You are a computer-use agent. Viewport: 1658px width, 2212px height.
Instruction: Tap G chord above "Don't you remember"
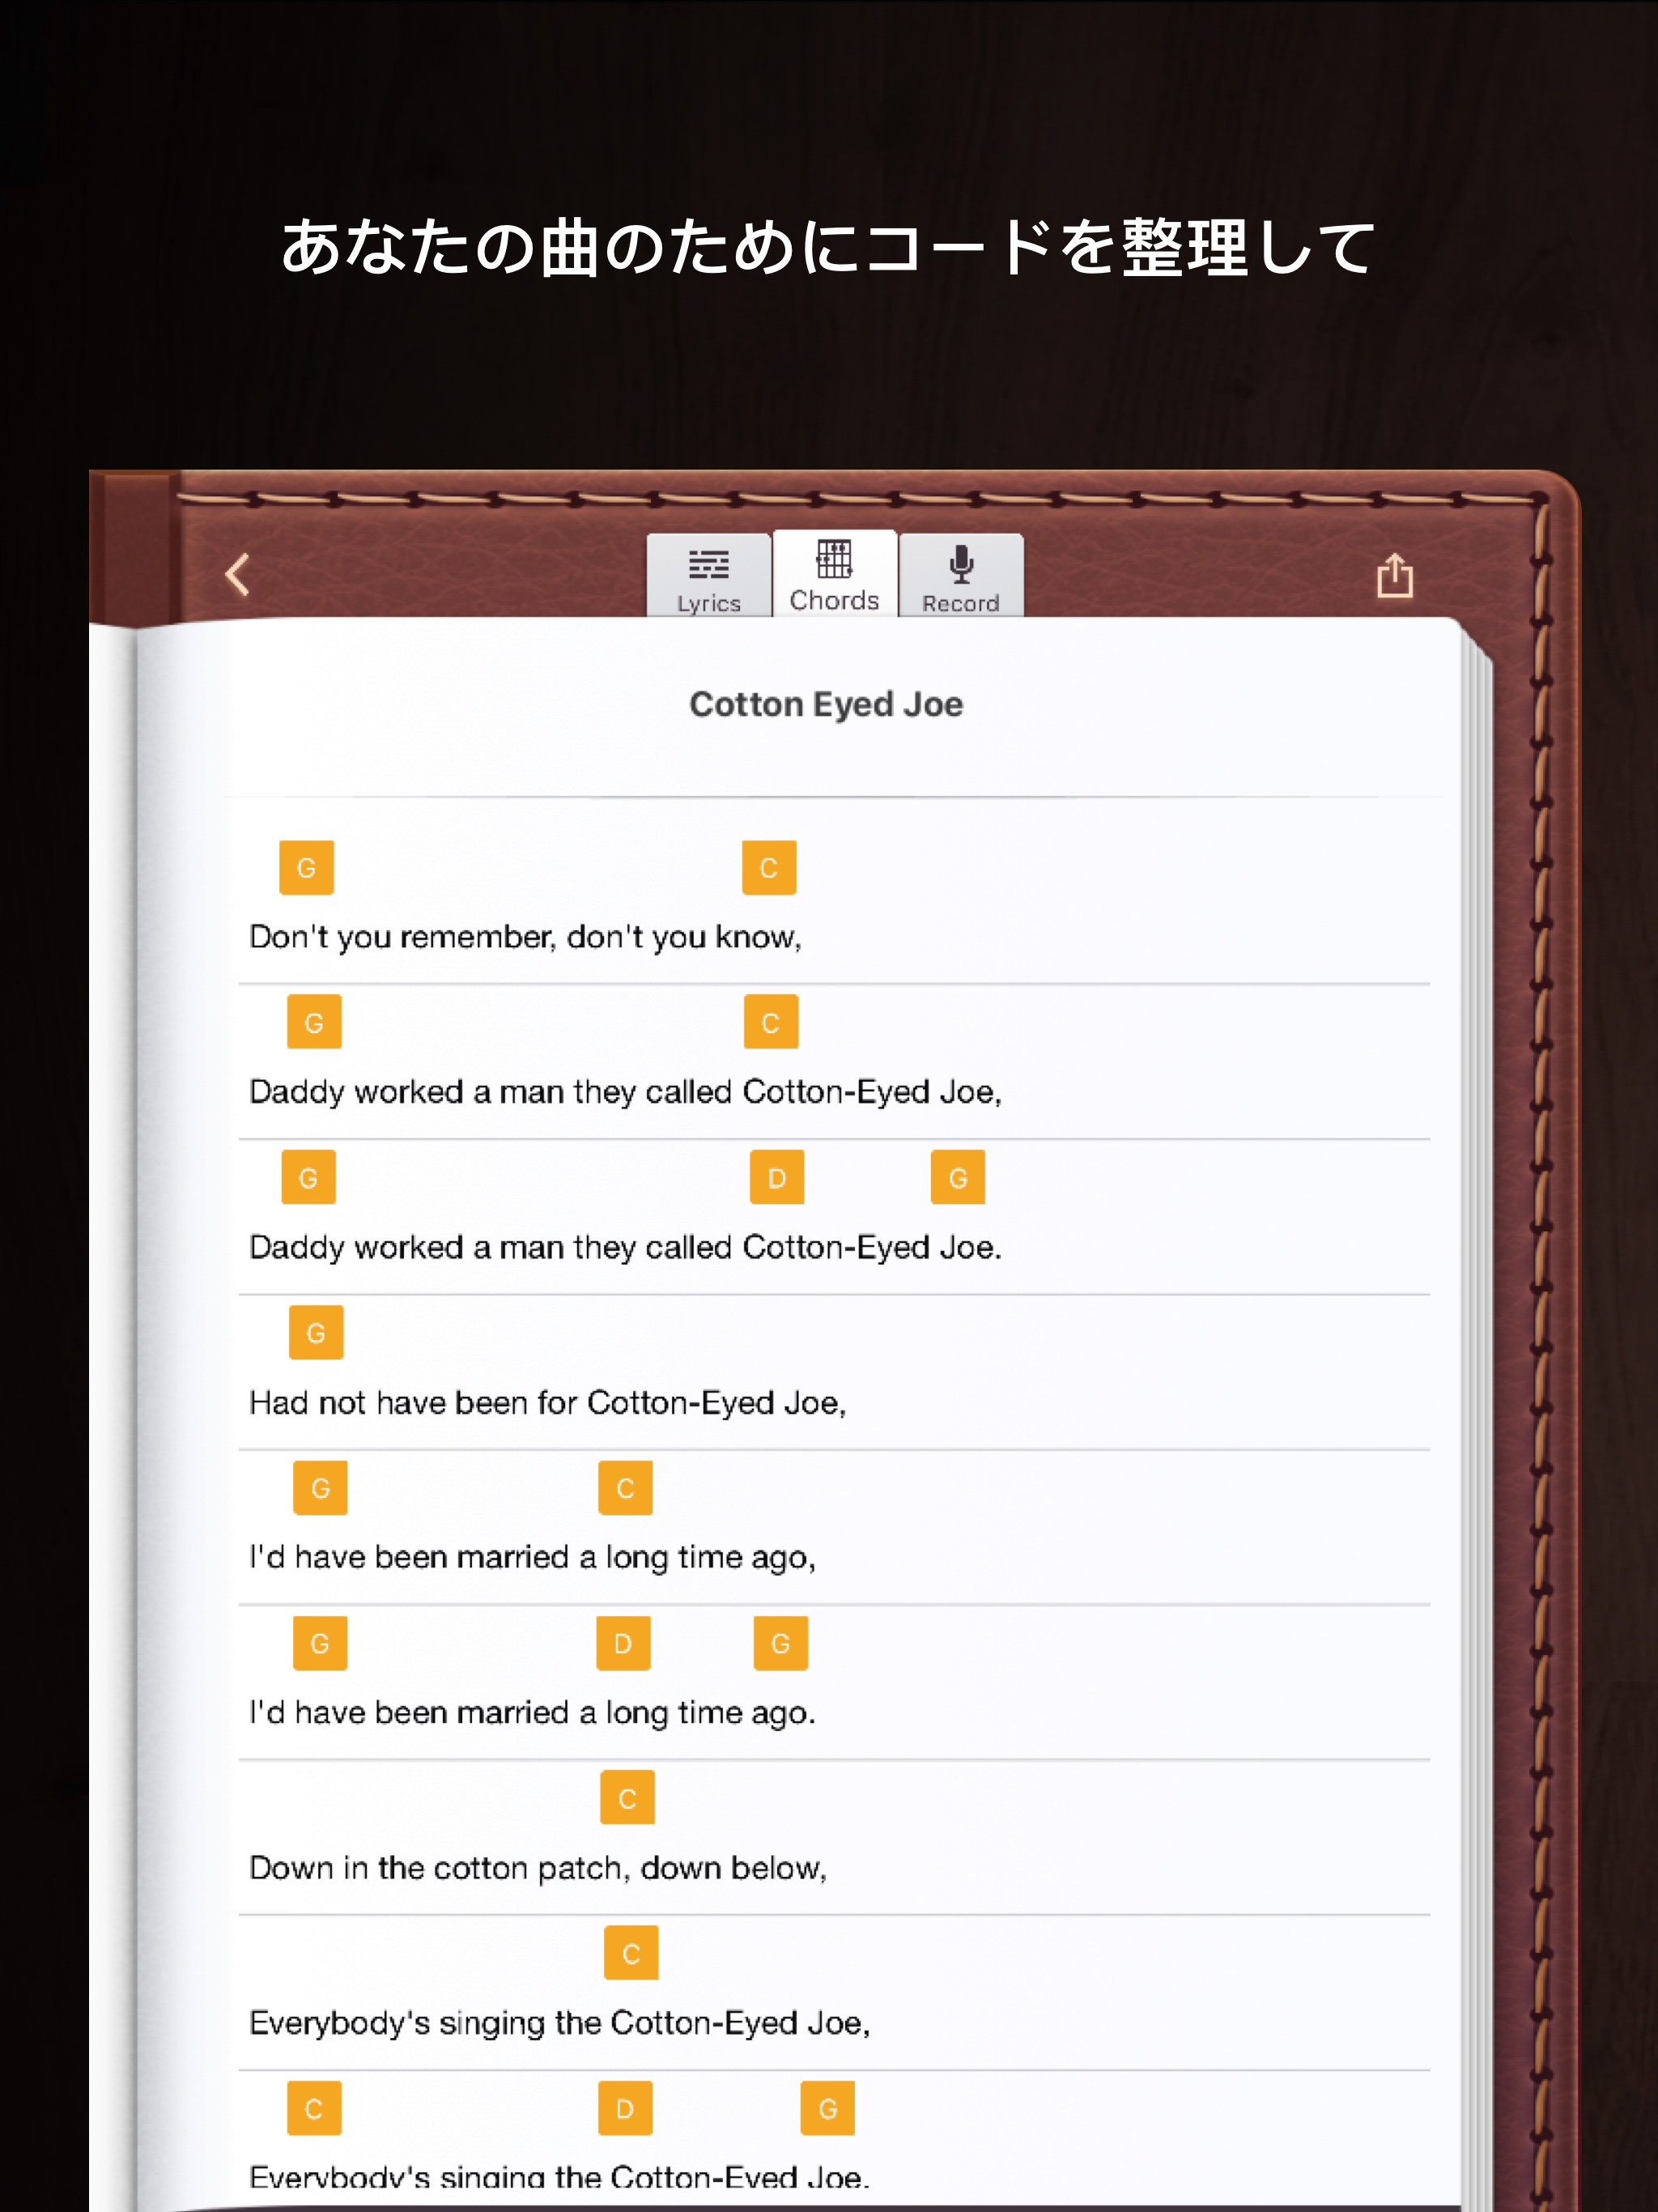coord(306,867)
